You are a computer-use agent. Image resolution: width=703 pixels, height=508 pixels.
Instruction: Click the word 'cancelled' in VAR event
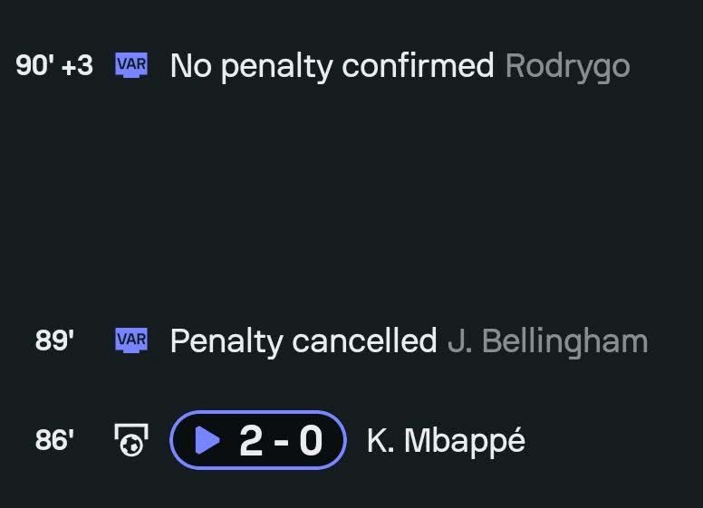[364, 340]
